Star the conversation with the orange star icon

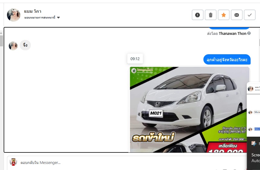[223, 15]
